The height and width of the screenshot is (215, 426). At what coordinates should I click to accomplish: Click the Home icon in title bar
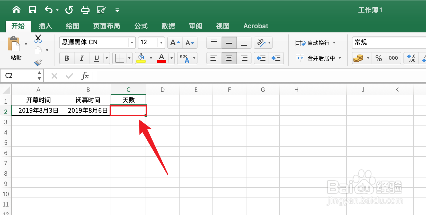coord(16,10)
